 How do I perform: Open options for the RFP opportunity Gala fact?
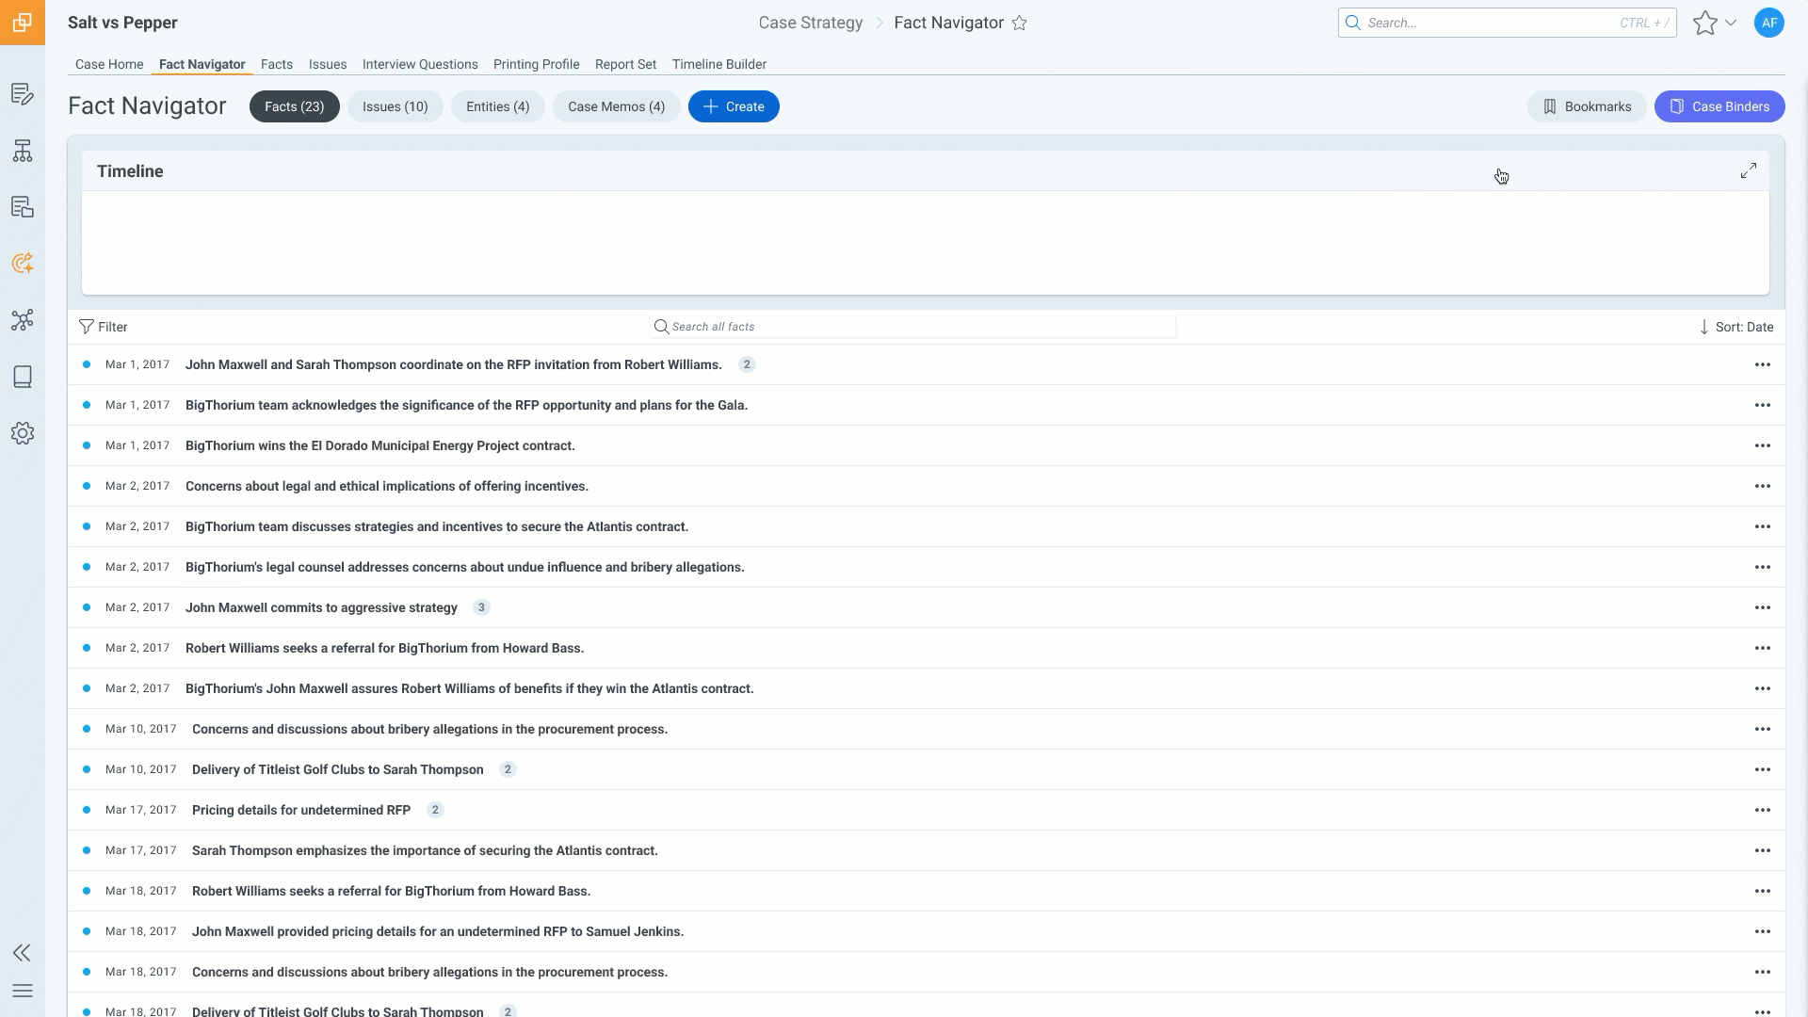tap(1763, 405)
